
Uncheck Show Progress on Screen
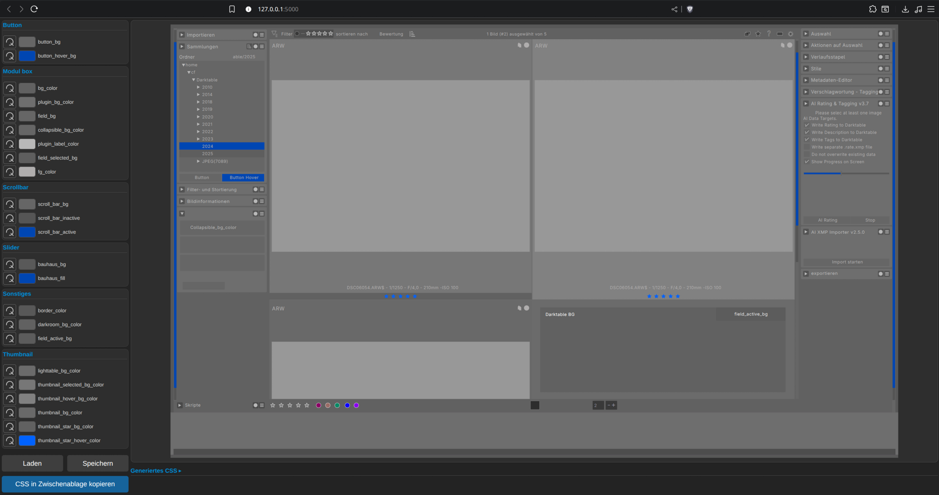click(x=807, y=162)
